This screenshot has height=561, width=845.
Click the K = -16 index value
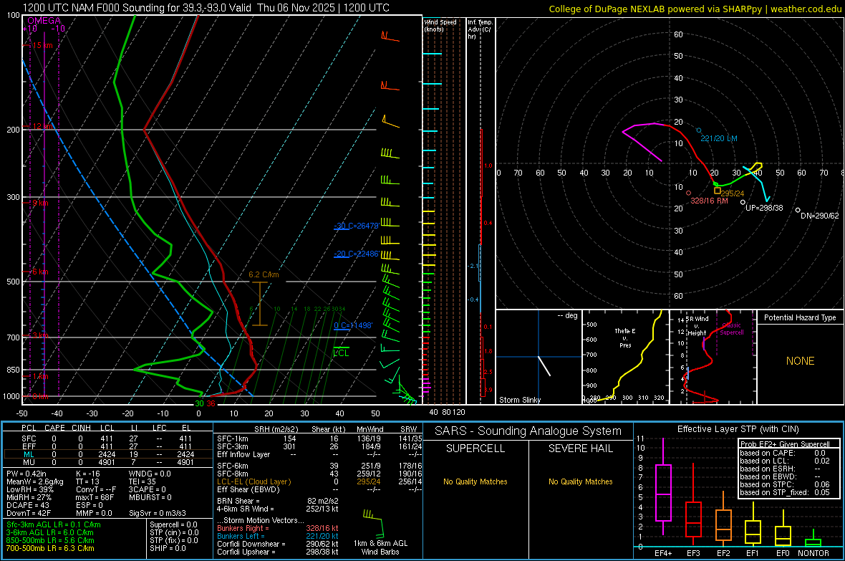click(88, 474)
